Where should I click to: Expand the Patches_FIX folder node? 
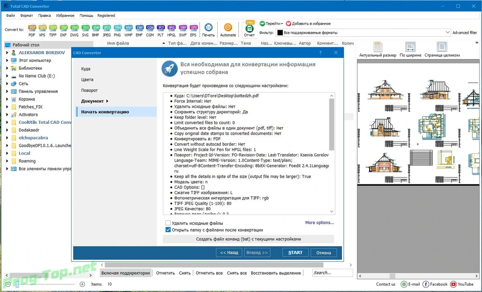[7, 107]
